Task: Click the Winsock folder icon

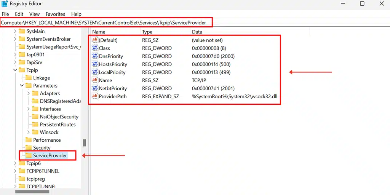Action: (x=35, y=132)
